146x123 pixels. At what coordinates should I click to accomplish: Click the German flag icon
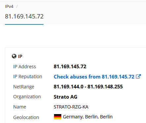[58, 117]
